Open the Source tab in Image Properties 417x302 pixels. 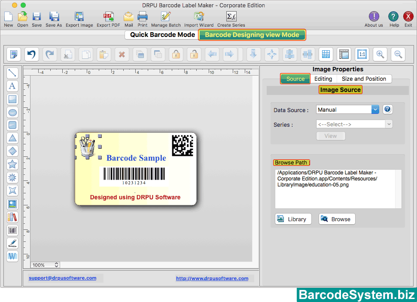click(295, 79)
